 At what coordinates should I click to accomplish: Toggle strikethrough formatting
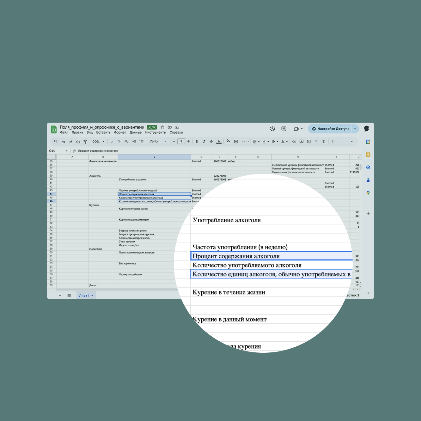[211, 142]
